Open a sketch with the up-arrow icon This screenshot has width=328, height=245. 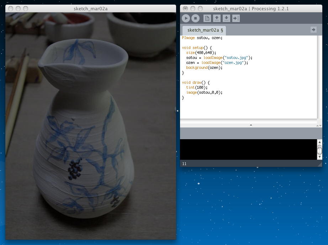click(217, 18)
